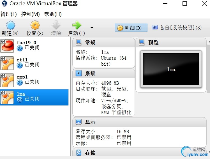
Task: Click the video memory value 16 MB
Action: pyautogui.click(x=123, y=132)
